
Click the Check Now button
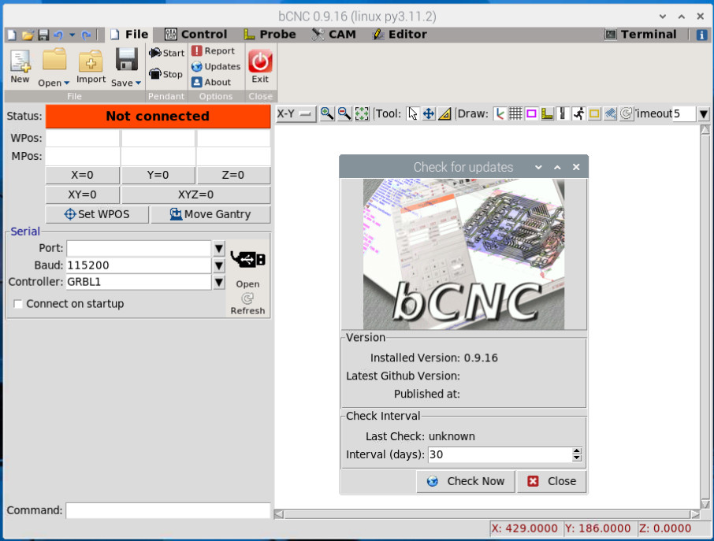tap(466, 481)
